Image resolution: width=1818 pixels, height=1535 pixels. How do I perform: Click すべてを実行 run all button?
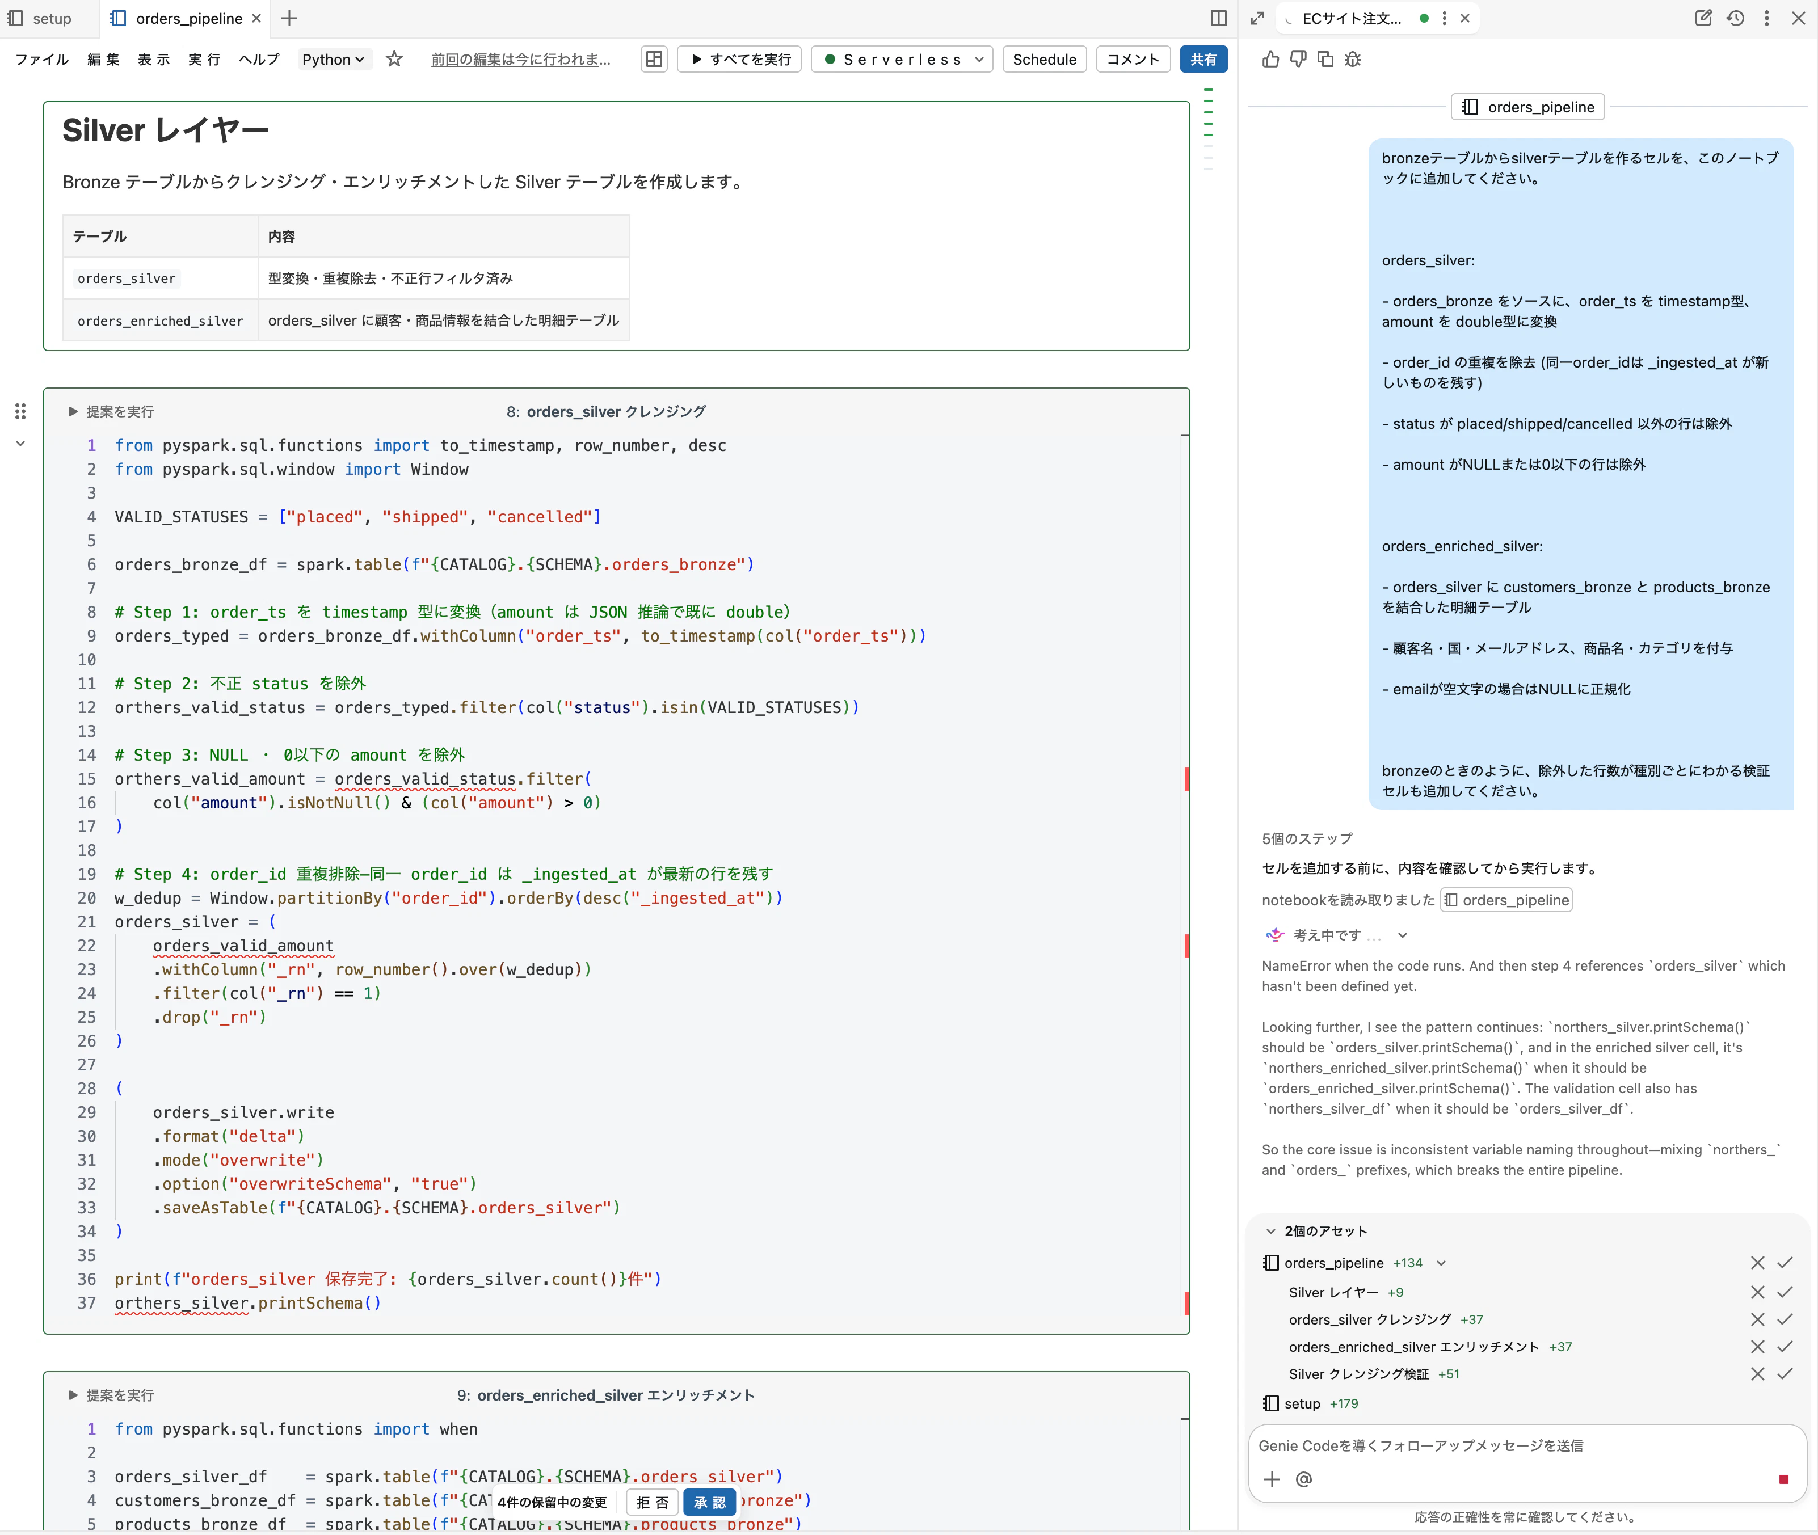tap(739, 59)
